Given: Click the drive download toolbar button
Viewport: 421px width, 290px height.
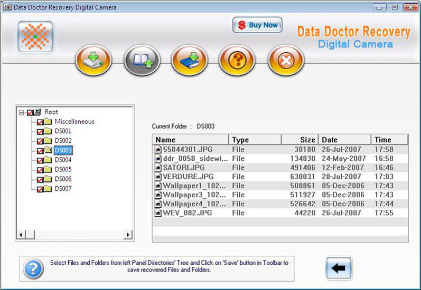Looking at the screenshot, I should (93, 60).
